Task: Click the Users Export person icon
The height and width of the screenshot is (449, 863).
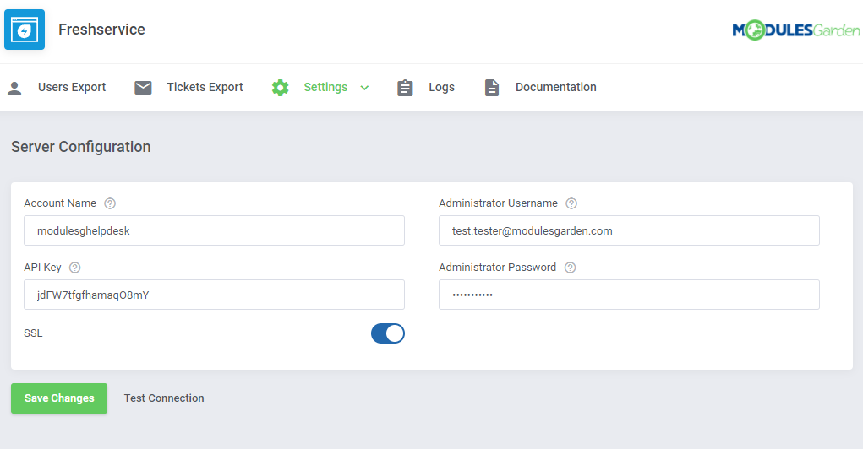Action: pos(14,88)
